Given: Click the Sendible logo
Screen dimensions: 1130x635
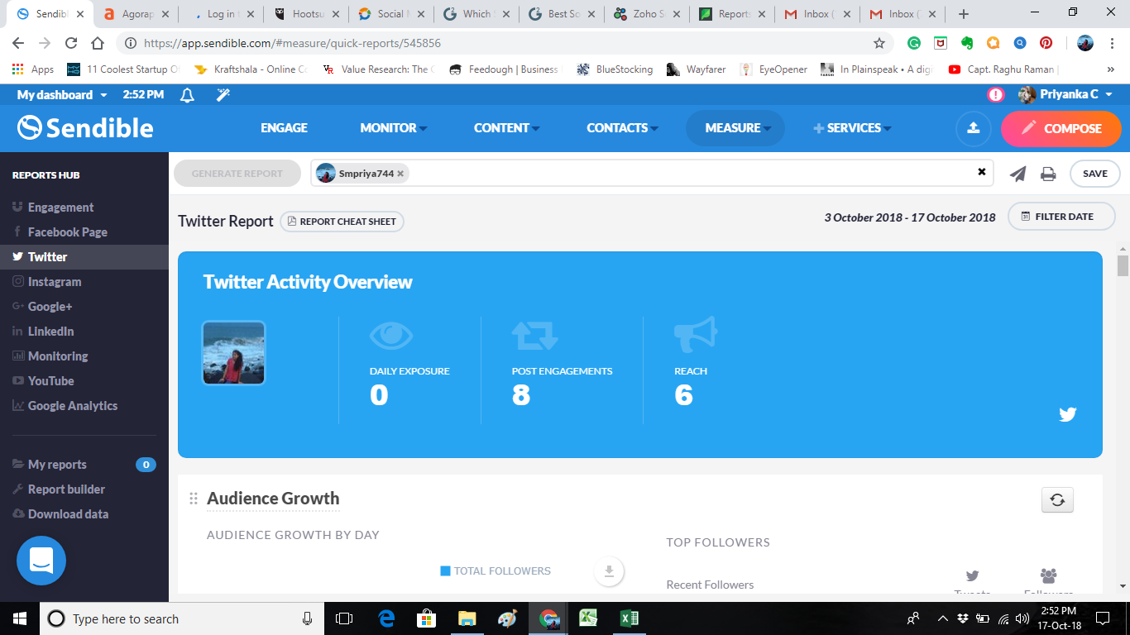Looking at the screenshot, I should [85, 127].
